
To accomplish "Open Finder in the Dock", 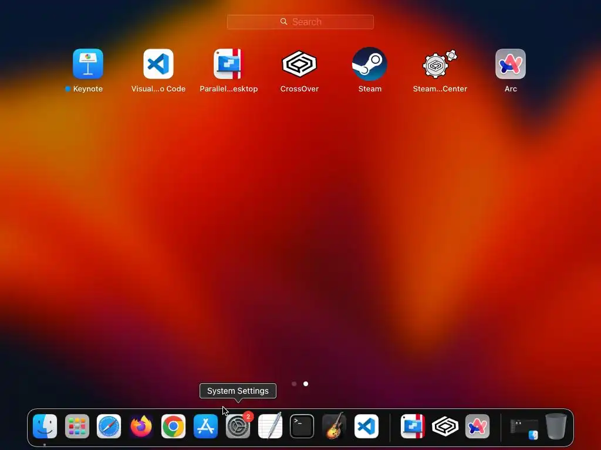I will click(45, 427).
